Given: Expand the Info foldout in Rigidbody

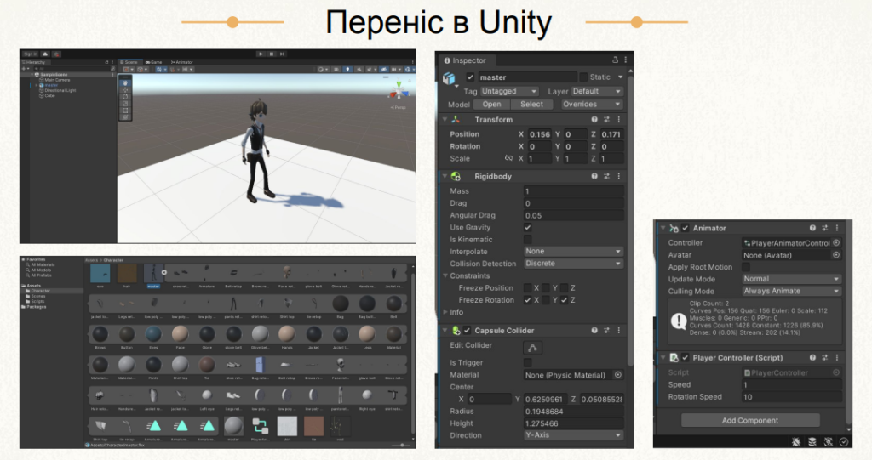Looking at the screenshot, I should point(445,312).
